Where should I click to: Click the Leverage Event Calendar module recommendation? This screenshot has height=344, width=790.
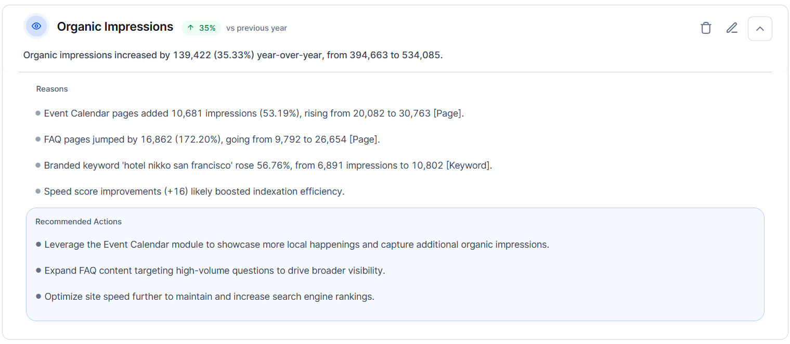297,245
